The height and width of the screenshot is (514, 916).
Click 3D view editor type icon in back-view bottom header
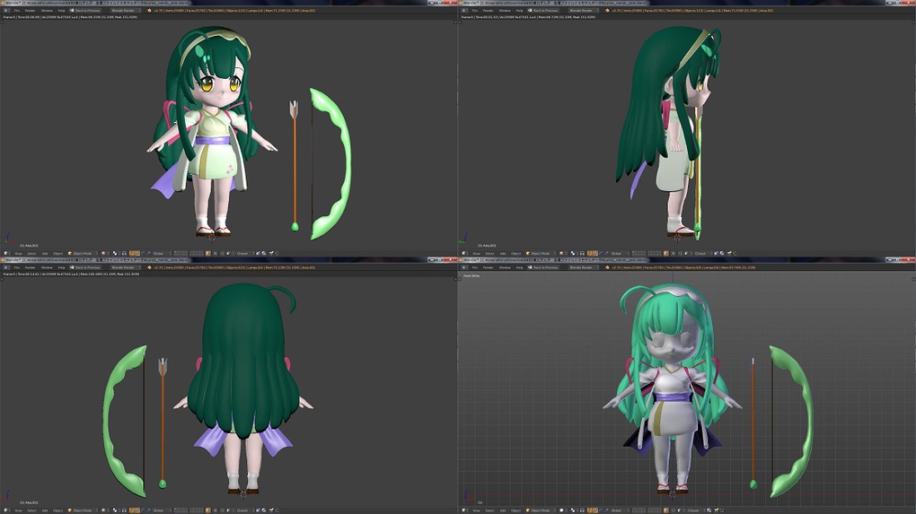(x=6, y=510)
